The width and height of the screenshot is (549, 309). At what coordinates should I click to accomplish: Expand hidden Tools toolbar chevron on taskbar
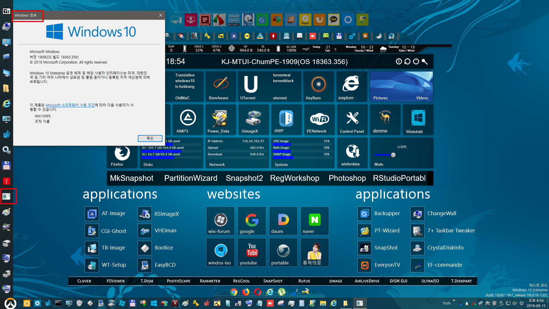pos(454,300)
